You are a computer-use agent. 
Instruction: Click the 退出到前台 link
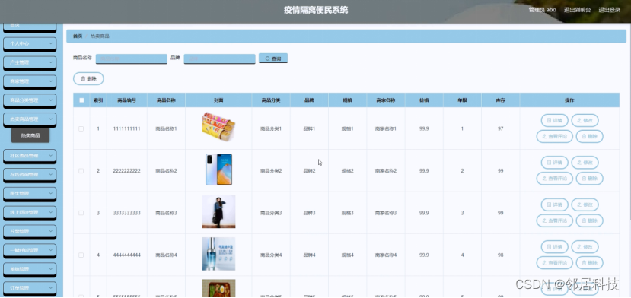(578, 10)
